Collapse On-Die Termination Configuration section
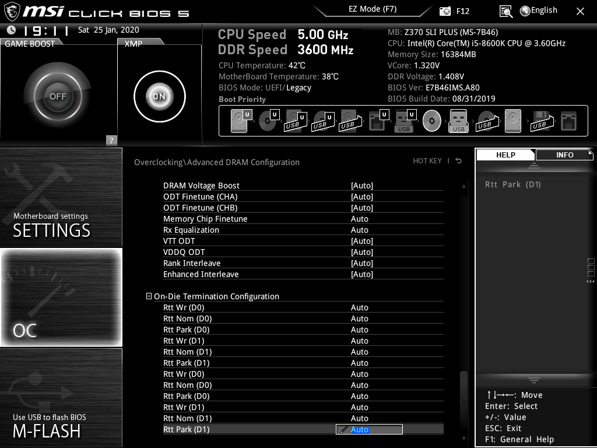Image resolution: width=597 pixels, height=448 pixels. (x=149, y=296)
